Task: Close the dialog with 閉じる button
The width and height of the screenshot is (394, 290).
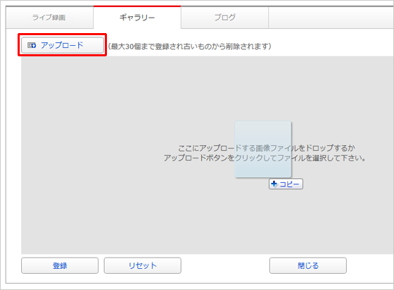Action: click(x=308, y=265)
